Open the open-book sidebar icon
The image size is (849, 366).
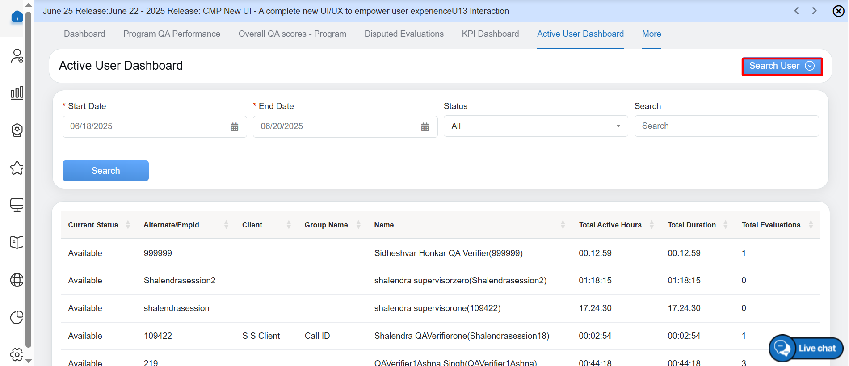(17, 243)
